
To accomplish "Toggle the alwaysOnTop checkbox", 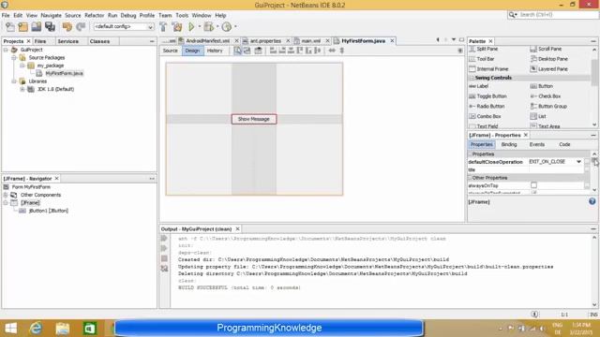I will click(x=533, y=185).
